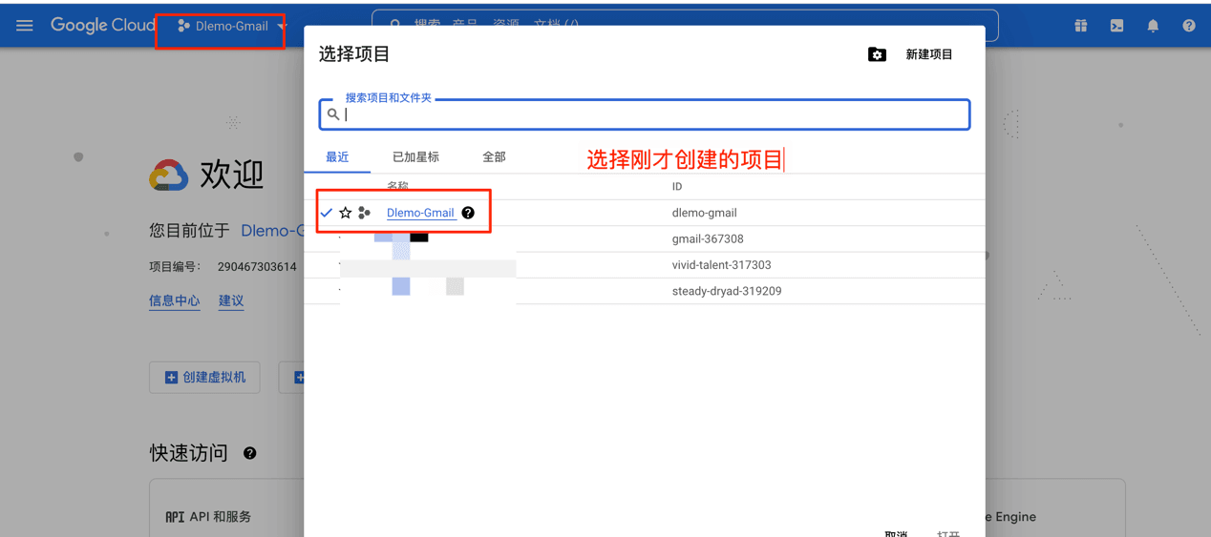The width and height of the screenshot is (1211, 537).
Task: Open the hamburger navigation menu
Action: (x=25, y=26)
